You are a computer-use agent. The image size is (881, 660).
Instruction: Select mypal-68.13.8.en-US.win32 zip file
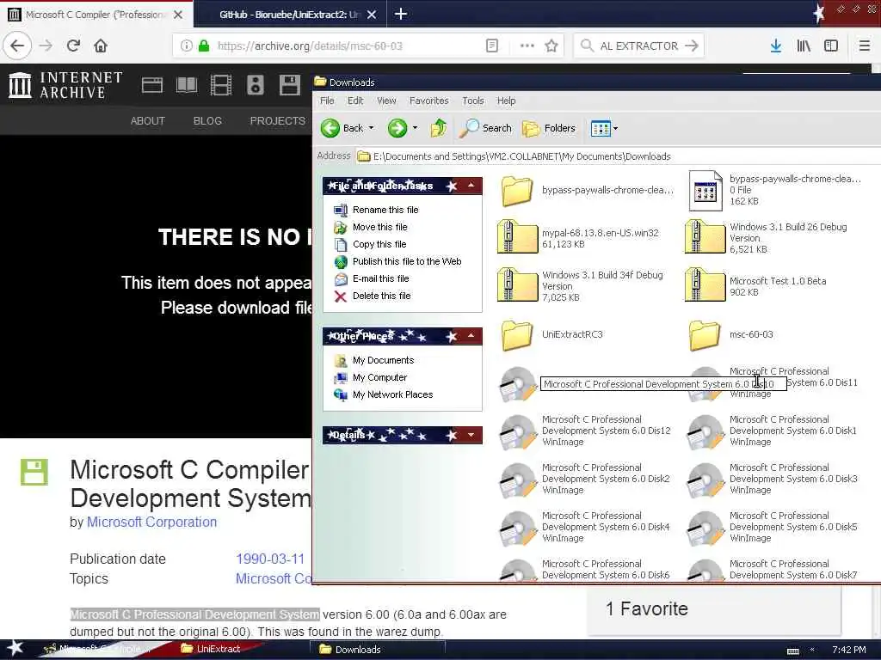click(x=578, y=237)
